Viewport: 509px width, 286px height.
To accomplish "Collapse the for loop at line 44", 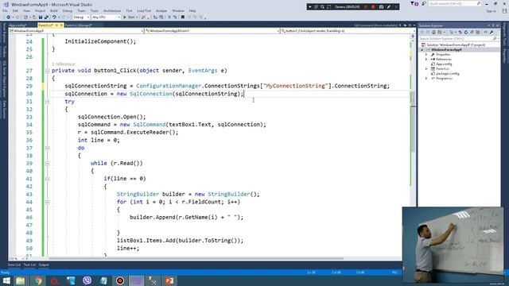I will (48, 202).
